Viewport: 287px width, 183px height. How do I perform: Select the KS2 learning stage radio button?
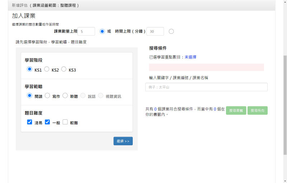(47, 69)
